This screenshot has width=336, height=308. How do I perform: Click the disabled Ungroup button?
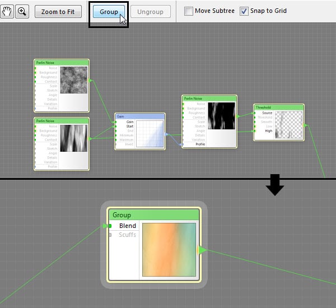[150, 11]
